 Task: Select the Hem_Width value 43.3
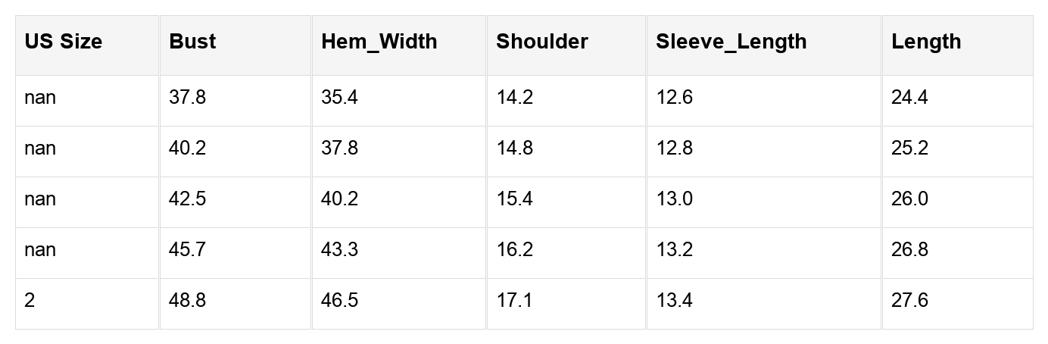[339, 250]
